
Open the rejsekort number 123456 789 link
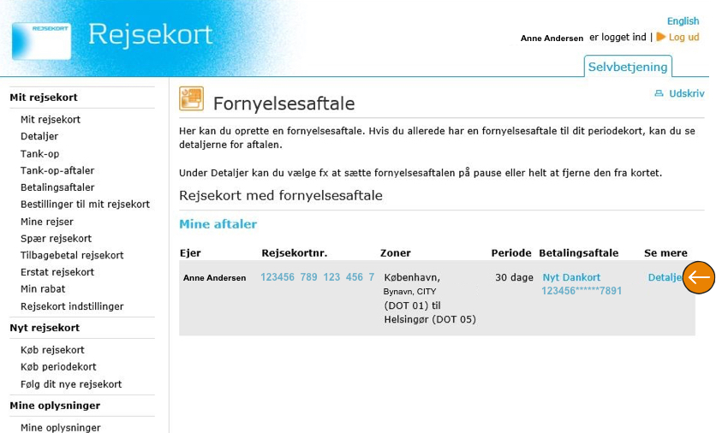point(317,277)
